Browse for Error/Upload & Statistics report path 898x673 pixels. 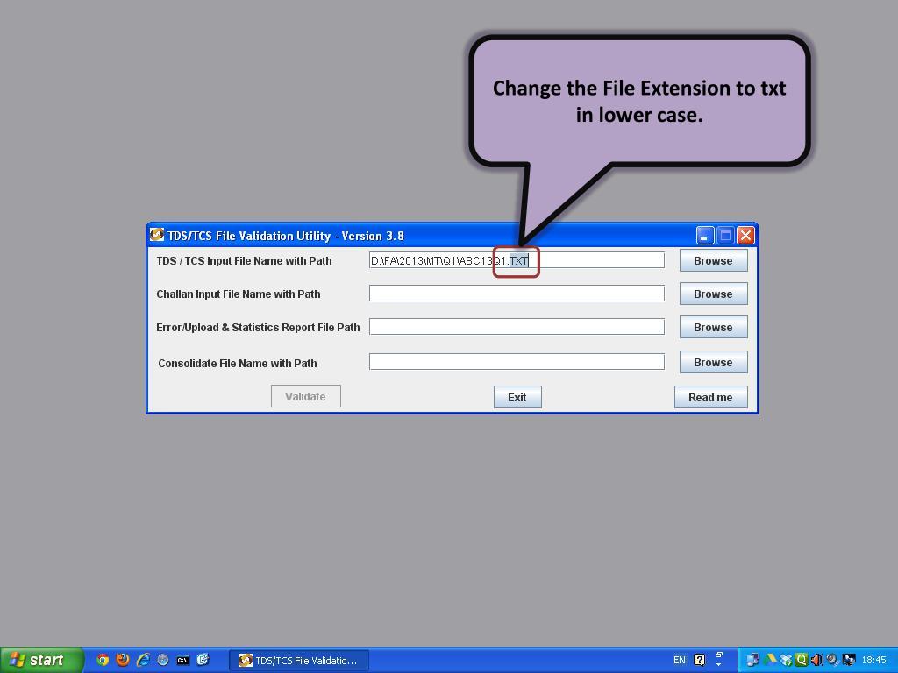(x=713, y=327)
